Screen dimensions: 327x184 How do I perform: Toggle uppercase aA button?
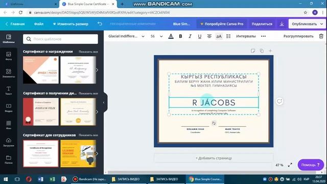[219, 36]
